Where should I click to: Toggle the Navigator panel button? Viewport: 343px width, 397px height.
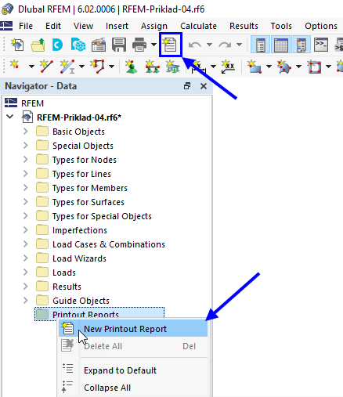[261, 45]
